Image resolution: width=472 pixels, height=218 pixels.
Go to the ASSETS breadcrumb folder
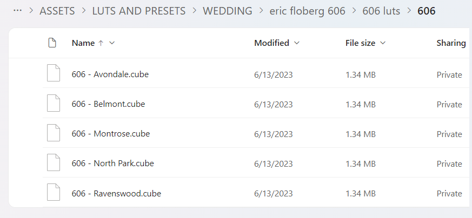tap(57, 11)
